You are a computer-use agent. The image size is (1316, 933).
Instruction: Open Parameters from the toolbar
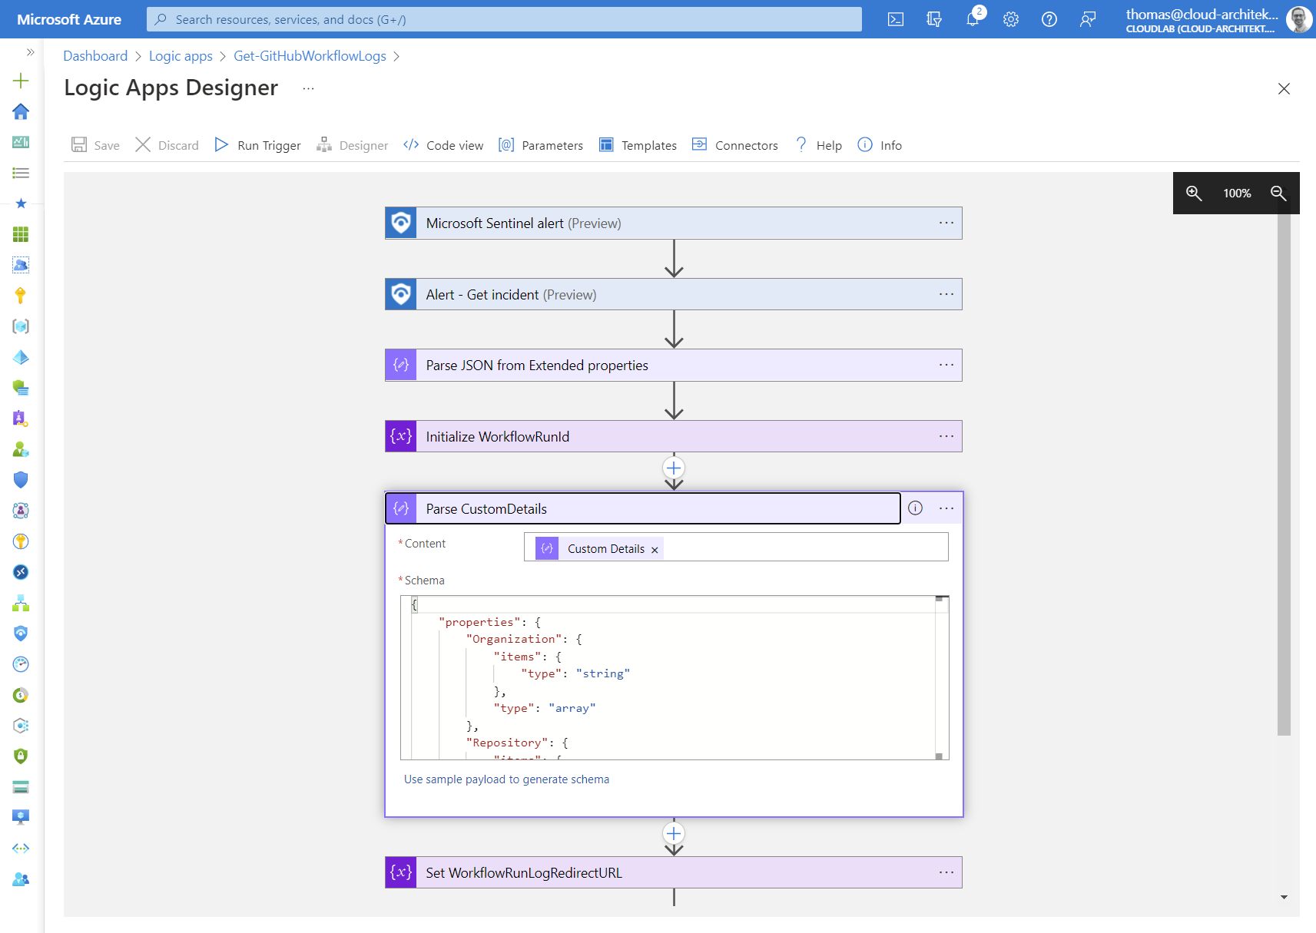(x=541, y=145)
